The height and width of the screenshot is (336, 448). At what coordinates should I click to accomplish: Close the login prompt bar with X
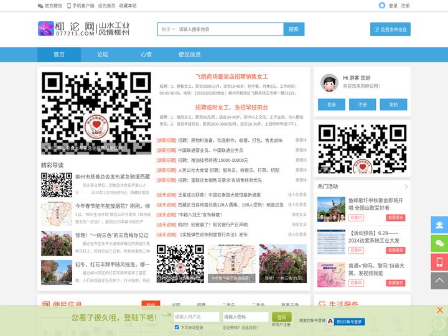(440, 310)
